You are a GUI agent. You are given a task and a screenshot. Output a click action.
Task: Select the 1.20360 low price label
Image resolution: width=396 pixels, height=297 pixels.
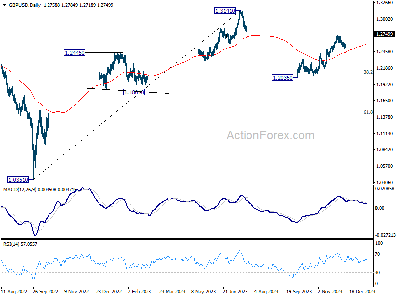(282, 78)
